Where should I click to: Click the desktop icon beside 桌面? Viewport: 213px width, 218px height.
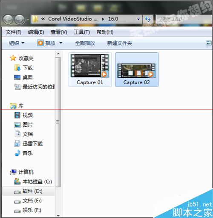(17, 77)
